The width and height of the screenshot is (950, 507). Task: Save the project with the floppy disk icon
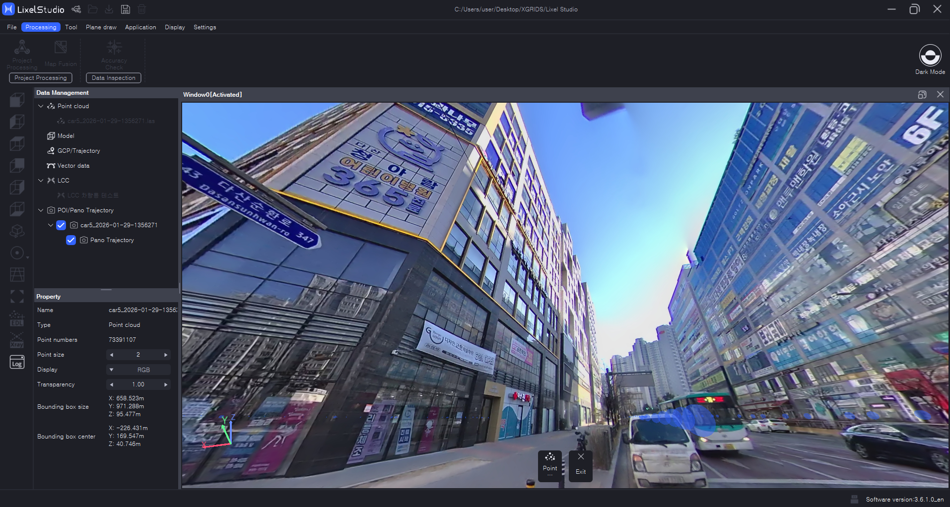(126, 9)
